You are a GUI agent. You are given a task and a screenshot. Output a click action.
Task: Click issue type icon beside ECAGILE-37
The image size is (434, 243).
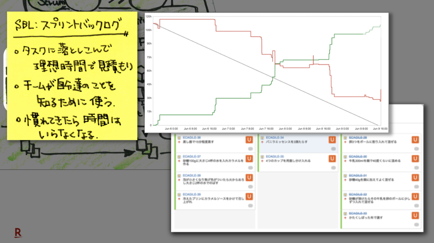click(x=179, y=157)
